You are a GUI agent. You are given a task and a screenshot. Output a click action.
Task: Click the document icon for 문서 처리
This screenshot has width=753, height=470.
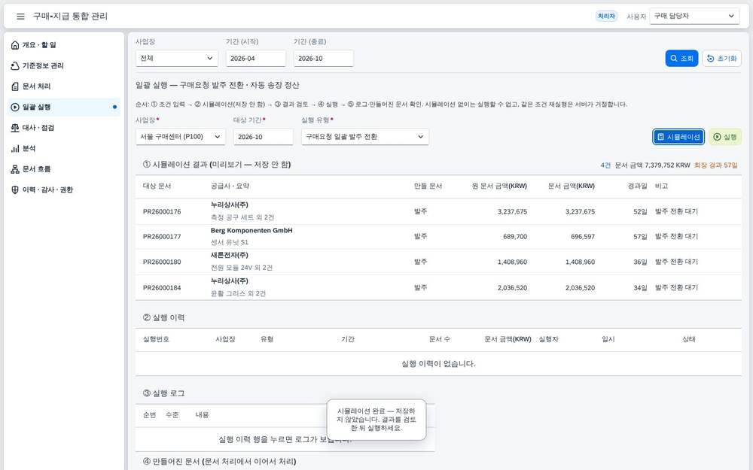[x=15, y=86]
